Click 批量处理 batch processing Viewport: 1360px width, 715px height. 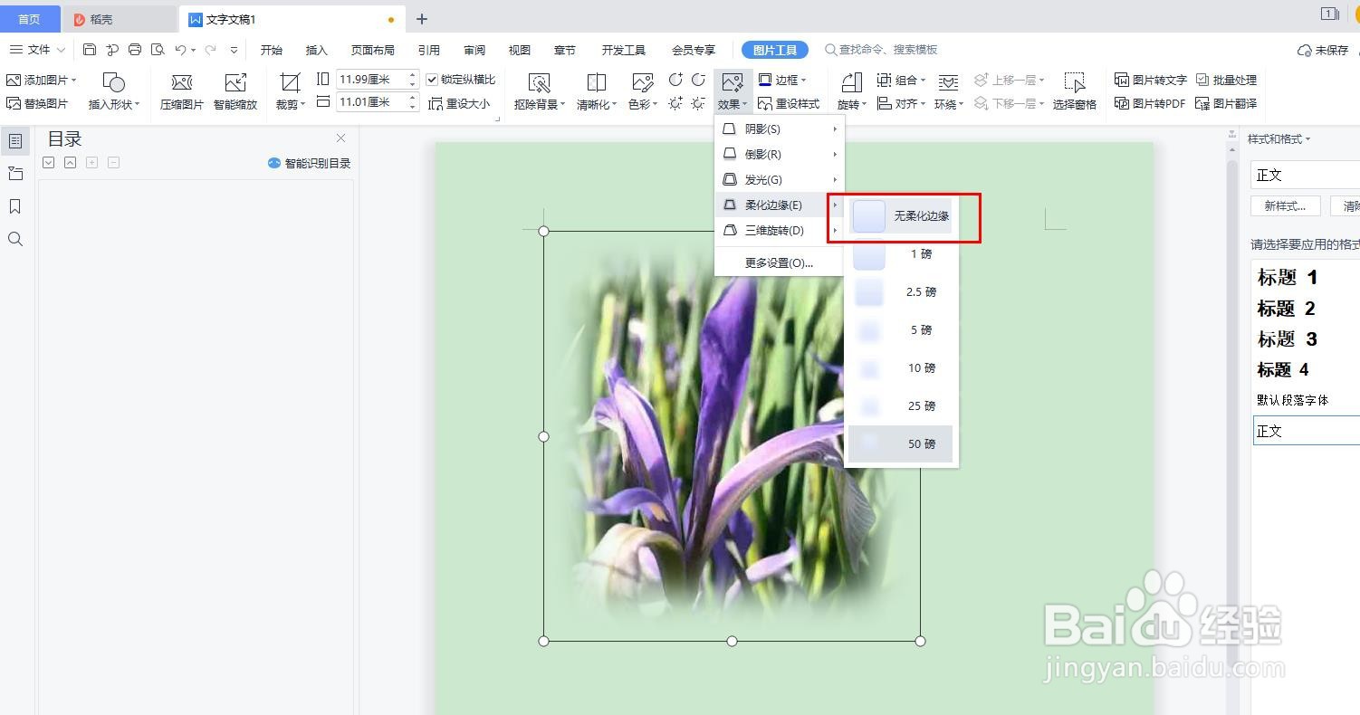pos(1227,80)
